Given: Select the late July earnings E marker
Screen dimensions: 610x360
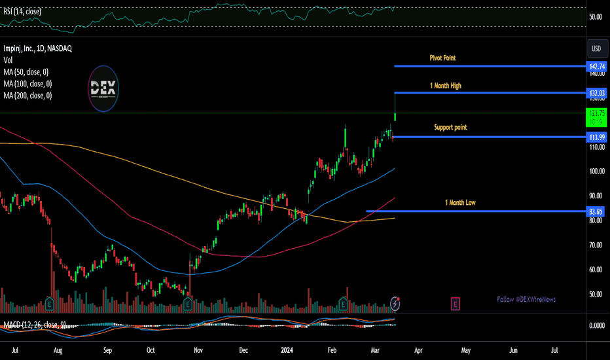Looking at the screenshot, I should [49, 304].
